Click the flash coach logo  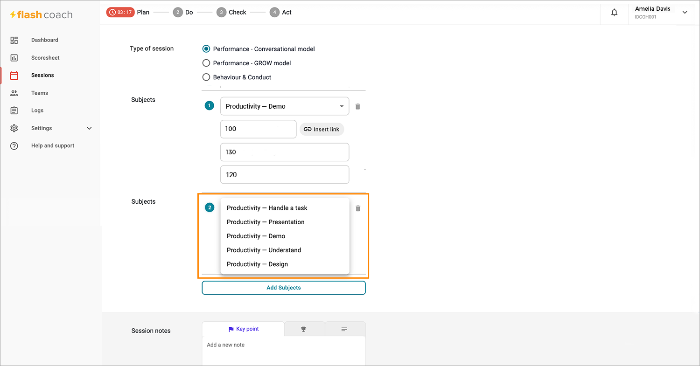[x=41, y=14]
